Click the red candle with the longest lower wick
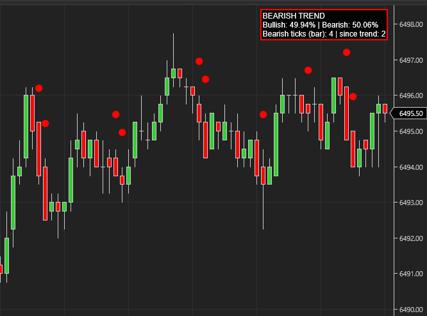Viewport: 427px width, 316px height. click(x=263, y=176)
